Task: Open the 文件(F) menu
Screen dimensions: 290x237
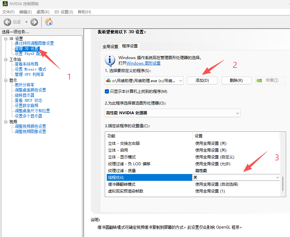Action: tap(8, 12)
